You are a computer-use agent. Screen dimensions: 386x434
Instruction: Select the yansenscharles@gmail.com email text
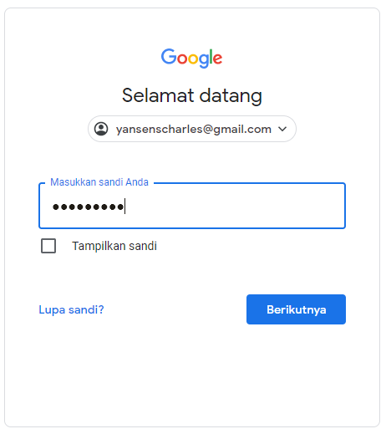194,130
